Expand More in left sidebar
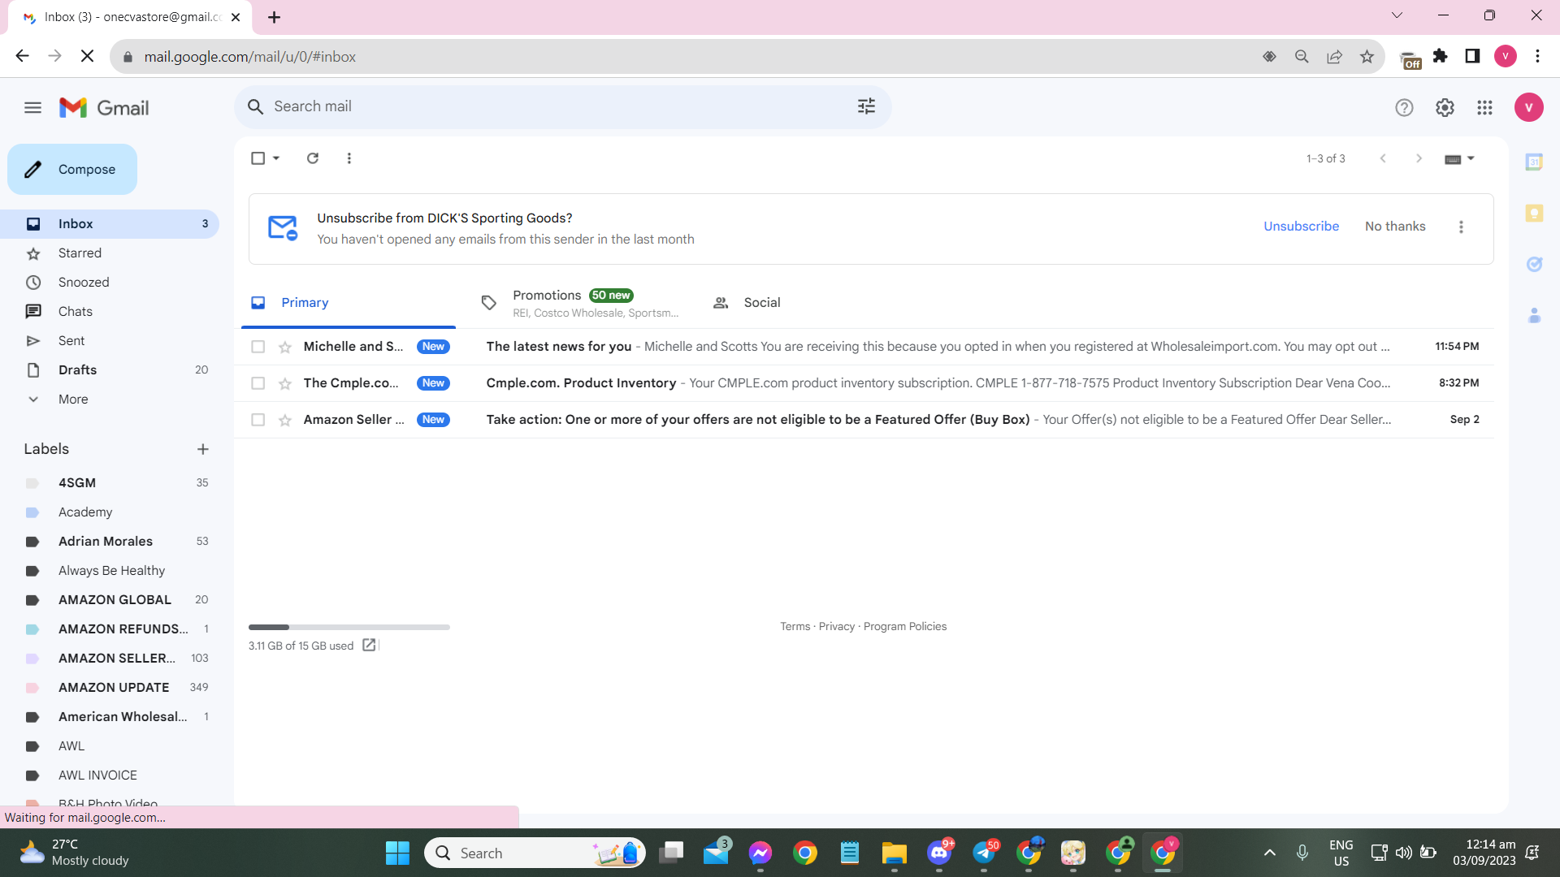Screen dimensions: 1560x877 pyautogui.click(x=73, y=399)
